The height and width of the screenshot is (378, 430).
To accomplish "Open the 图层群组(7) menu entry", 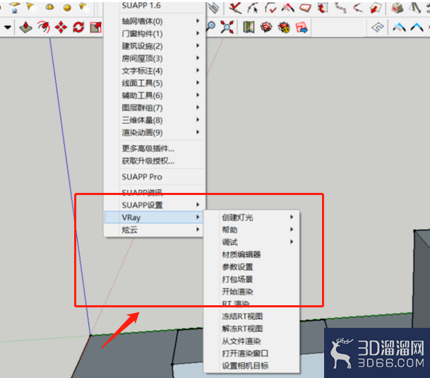I will (154, 108).
